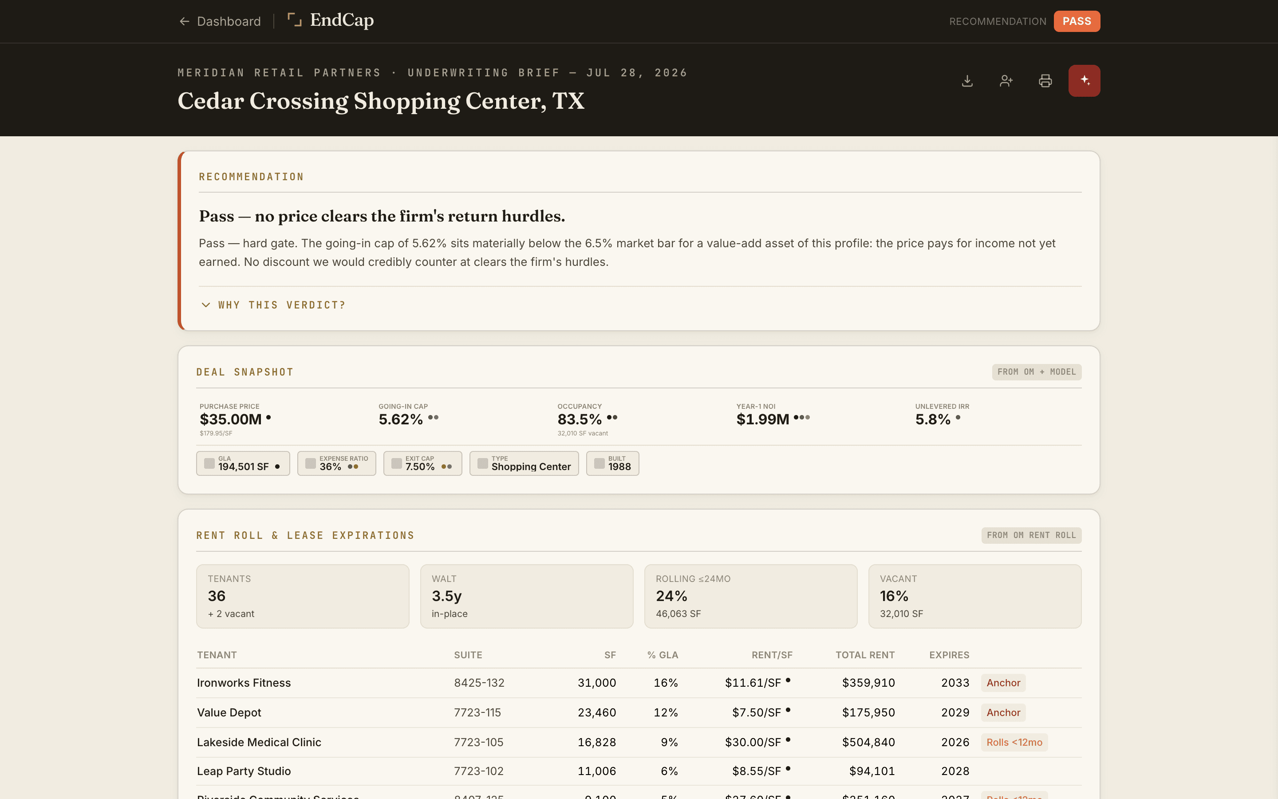Select the Tenants 36 summary card

pos(303,596)
